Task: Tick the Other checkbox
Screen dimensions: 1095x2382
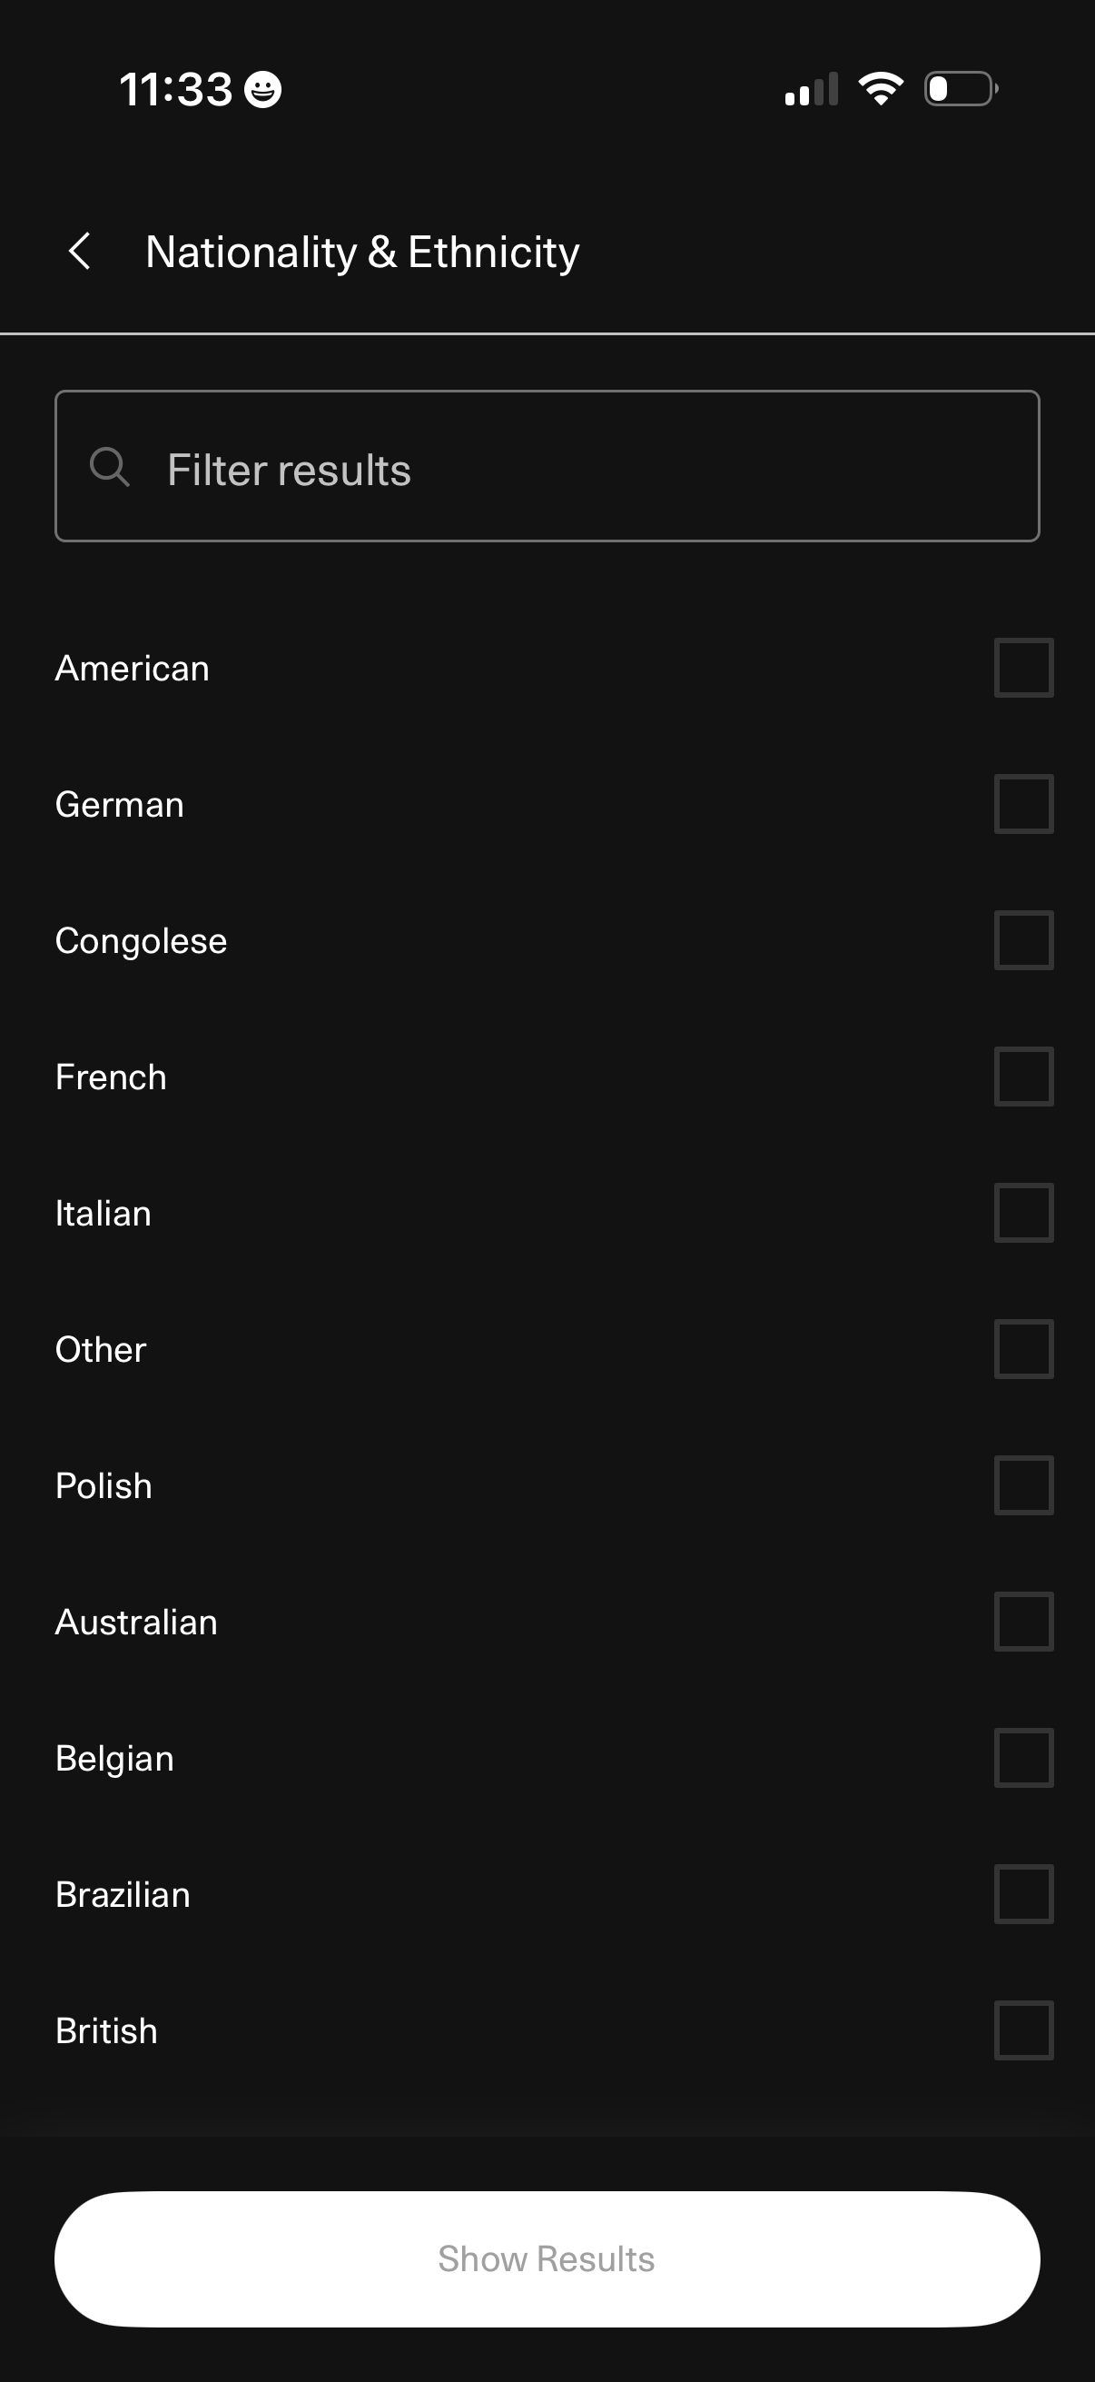Action: [x=1023, y=1349]
